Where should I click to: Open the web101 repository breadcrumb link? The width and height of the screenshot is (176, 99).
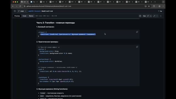coord(31,11)
